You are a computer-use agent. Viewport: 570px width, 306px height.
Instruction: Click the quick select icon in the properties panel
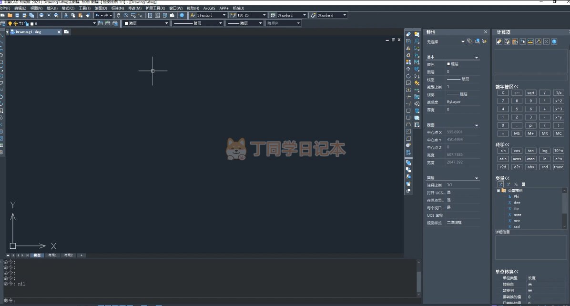(x=484, y=41)
